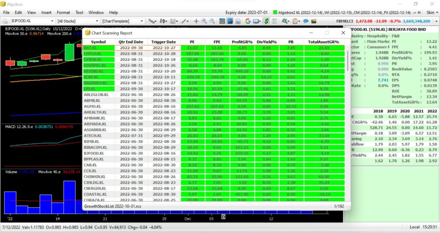Open the Tool menu
The width and height of the screenshot is (440, 233).
79,12
